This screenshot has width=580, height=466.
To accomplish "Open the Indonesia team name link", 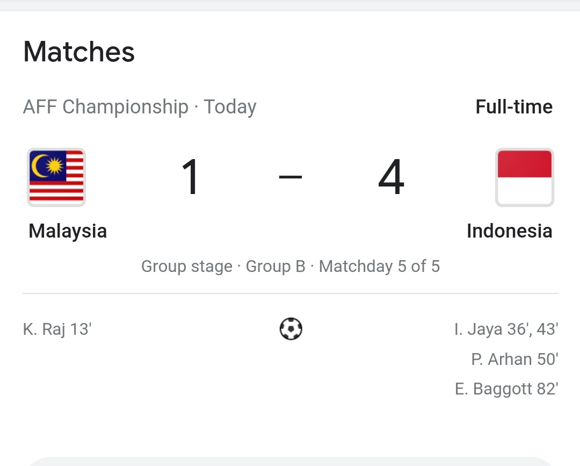I will [x=509, y=231].
